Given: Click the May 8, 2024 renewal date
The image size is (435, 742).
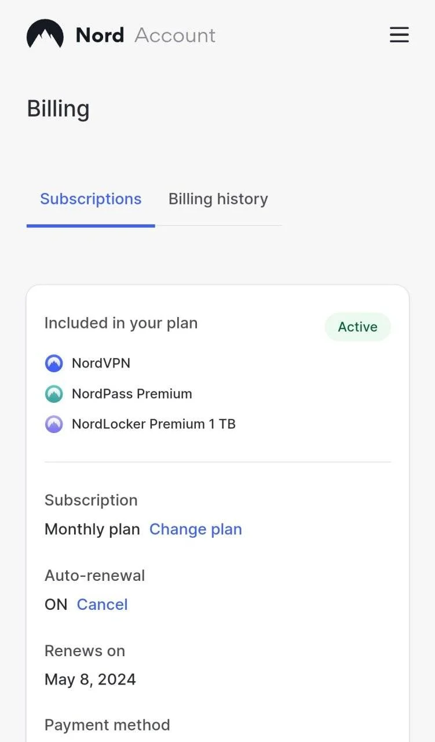Looking at the screenshot, I should coord(90,679).
